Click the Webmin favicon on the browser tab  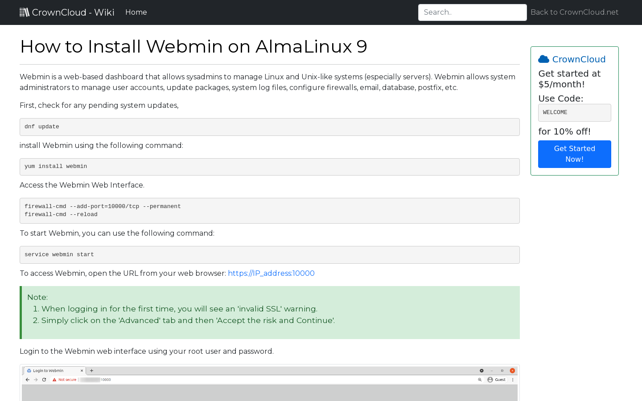[x=29, y=370]
